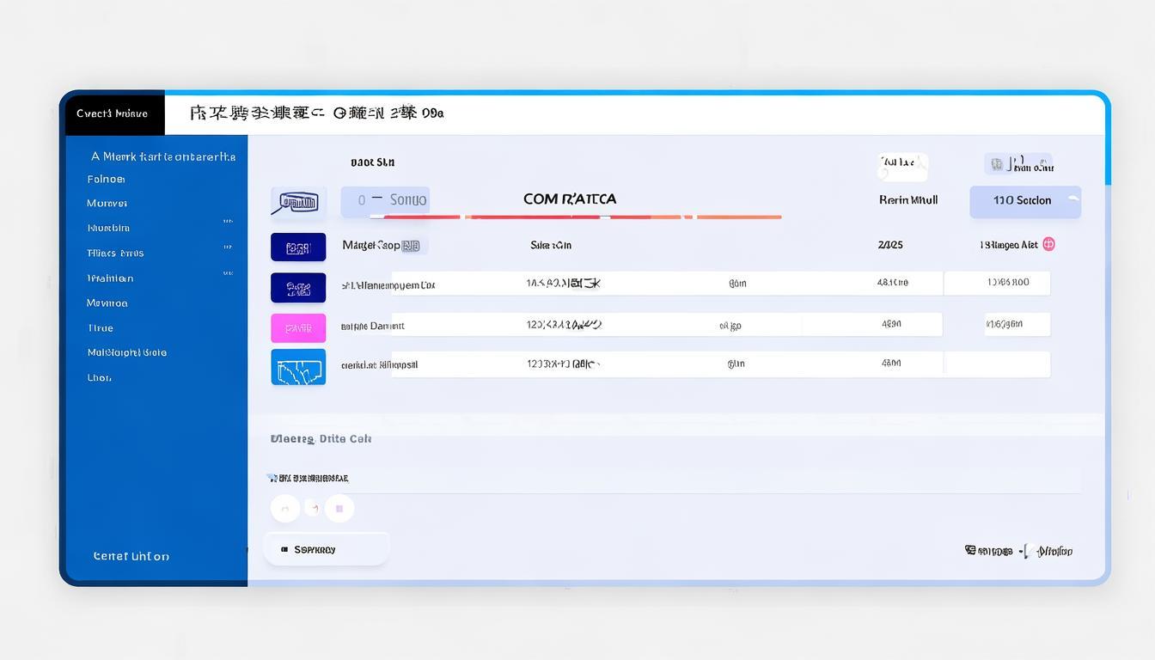Click the first round icon under Drite Cek
The width and height of the screenshot is (1155, 660).
pos(285,509)
